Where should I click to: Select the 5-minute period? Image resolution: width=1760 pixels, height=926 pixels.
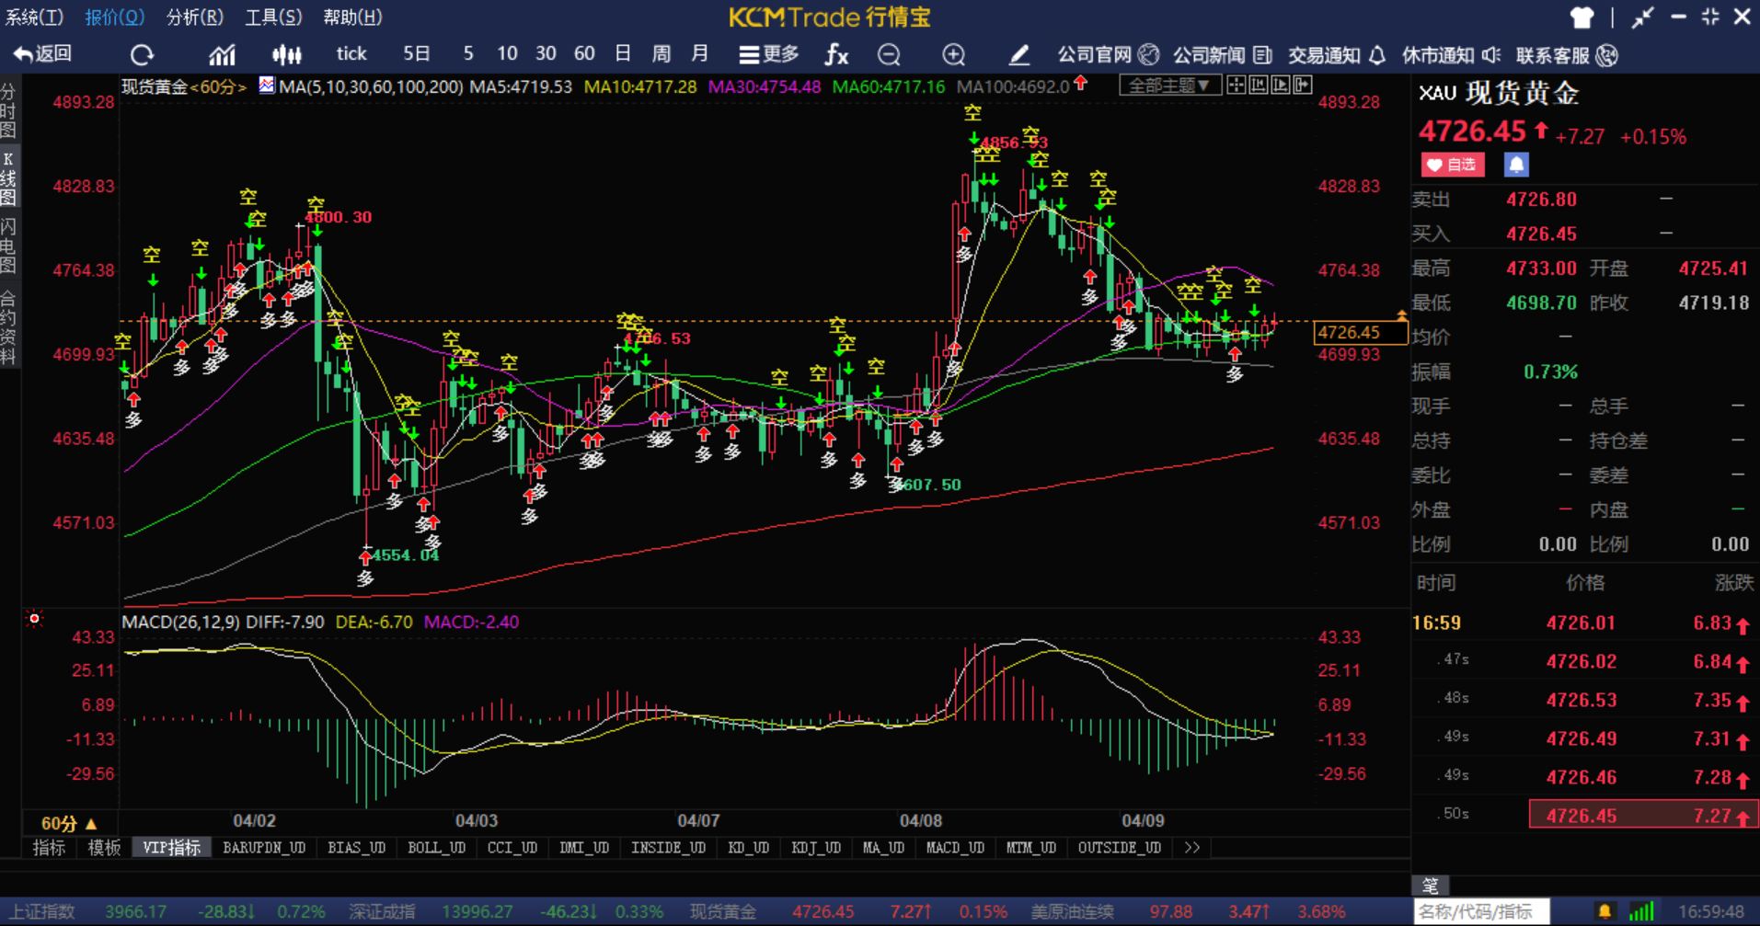468,54
